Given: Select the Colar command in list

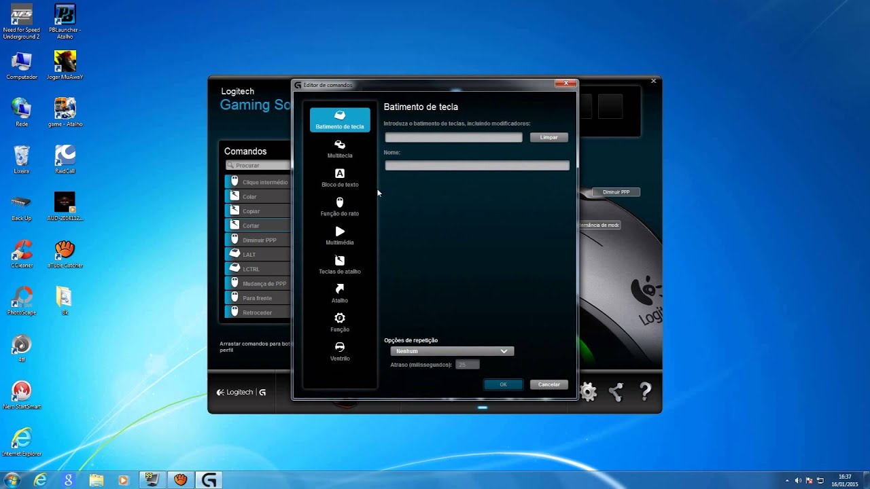Looking at the screenshot, I should point(258,196).
